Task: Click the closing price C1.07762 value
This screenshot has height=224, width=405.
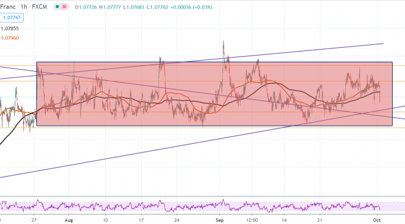Action: coord(157,7)
